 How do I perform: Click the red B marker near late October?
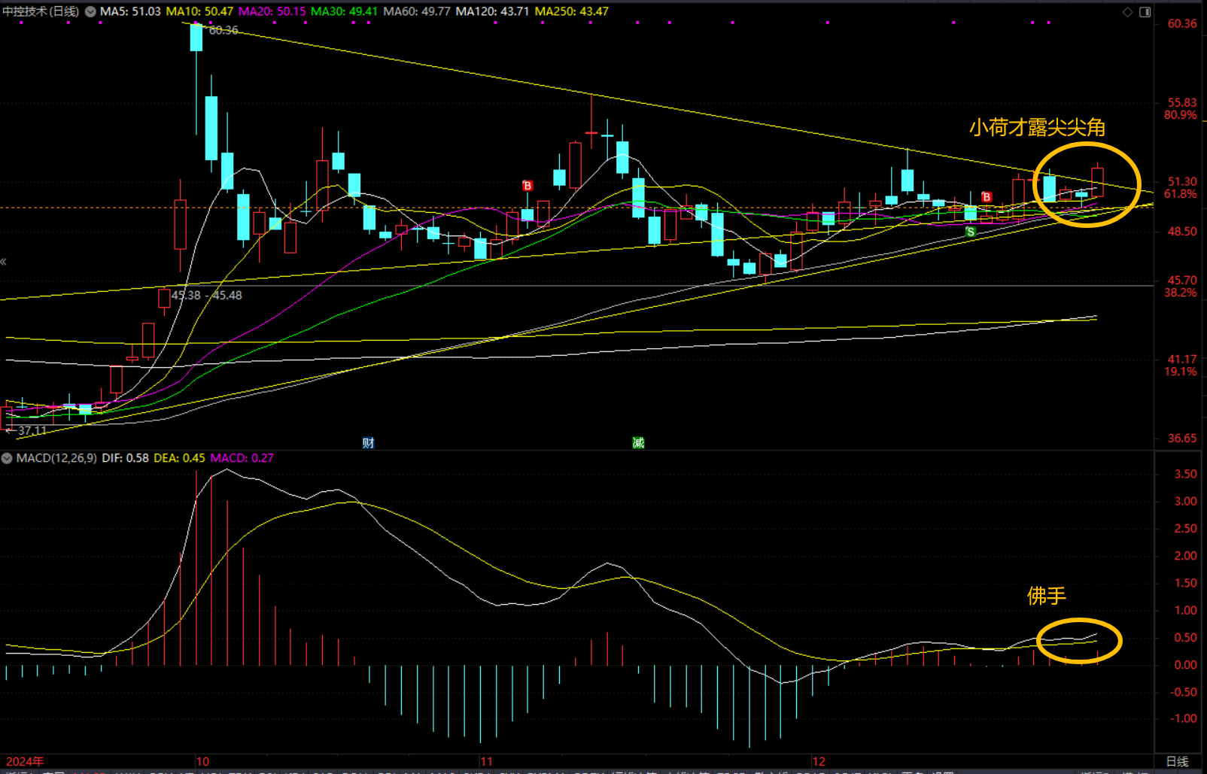527,186
